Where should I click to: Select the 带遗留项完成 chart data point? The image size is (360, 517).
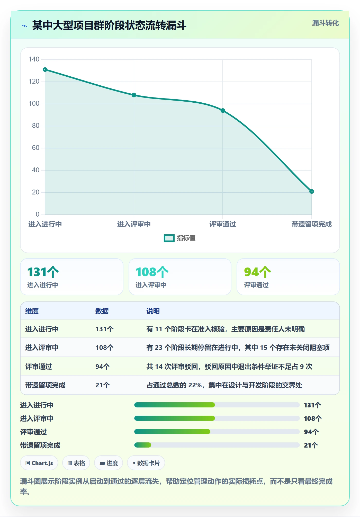[x=312, y=191]
